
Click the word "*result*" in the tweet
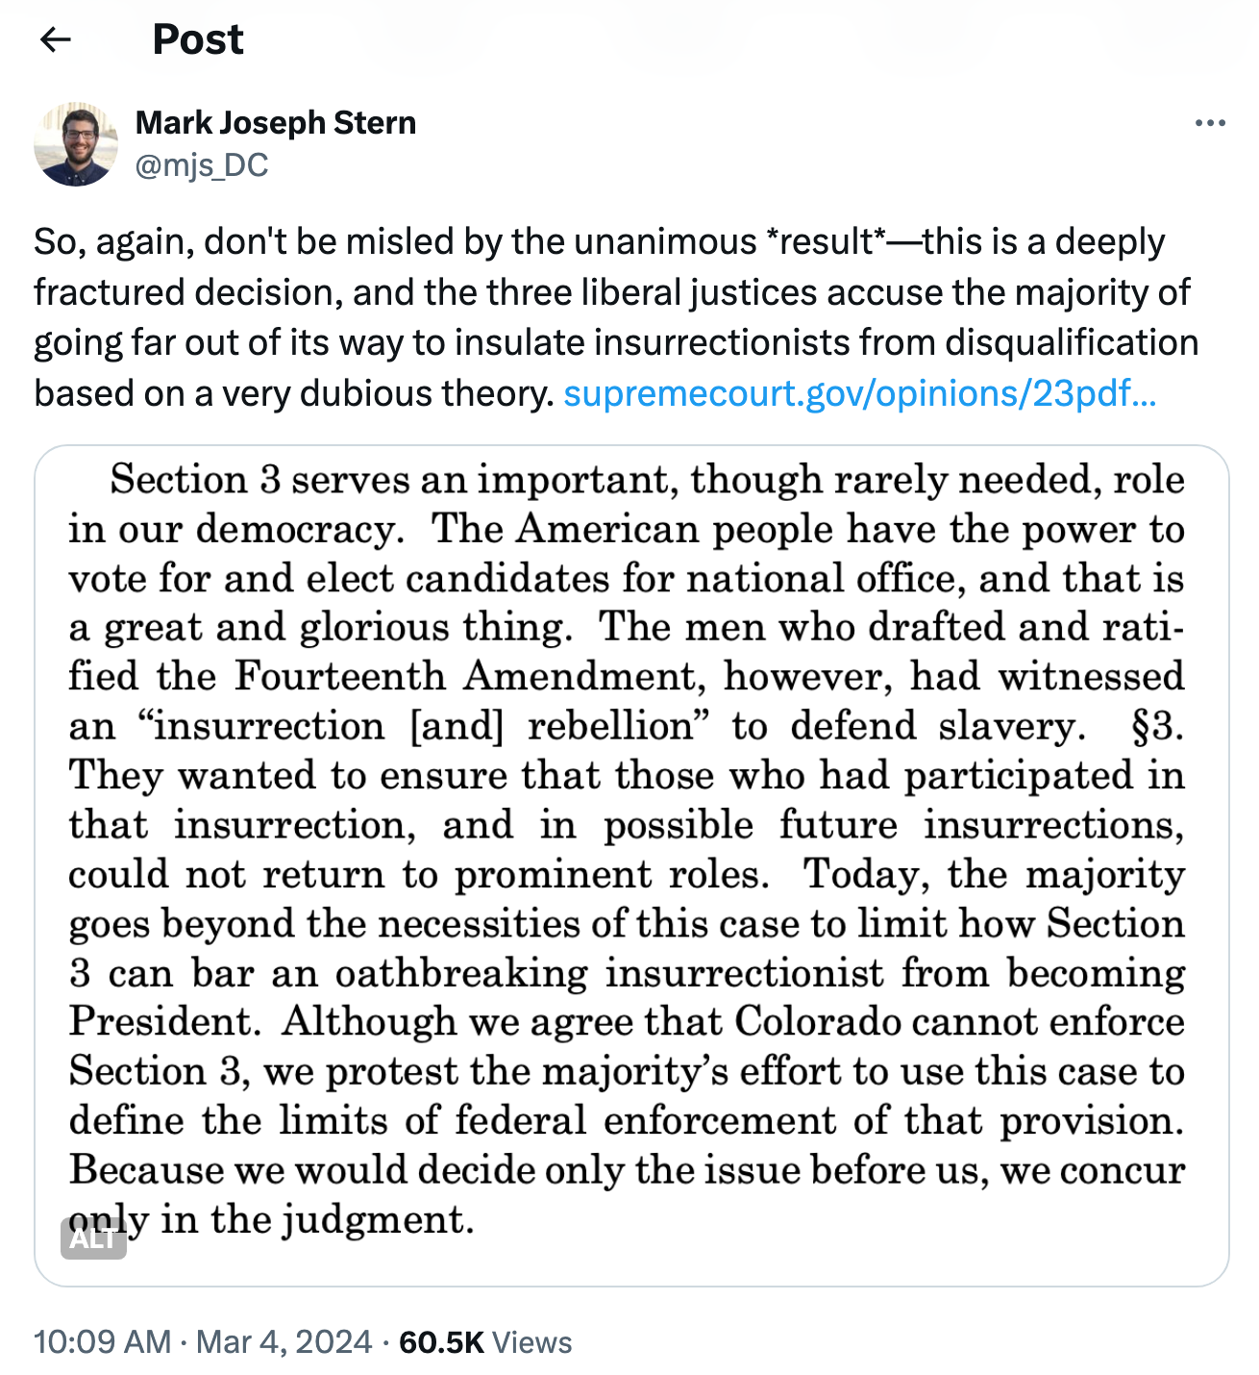click(x=827, y=241)
